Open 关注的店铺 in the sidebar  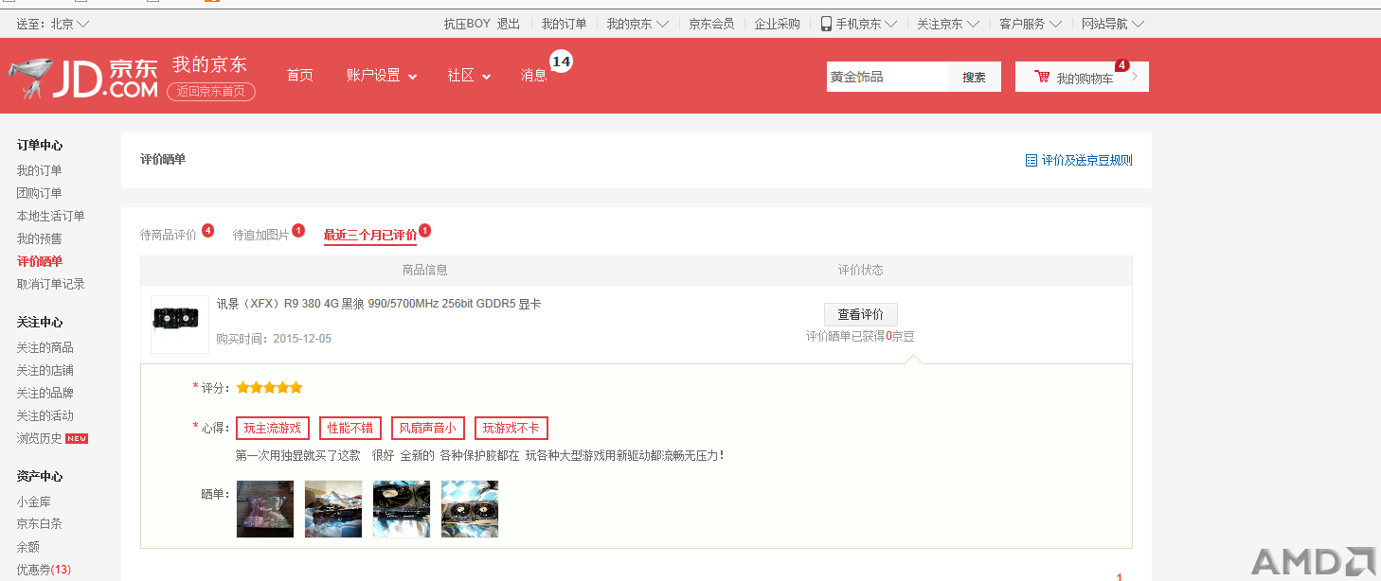45,370
